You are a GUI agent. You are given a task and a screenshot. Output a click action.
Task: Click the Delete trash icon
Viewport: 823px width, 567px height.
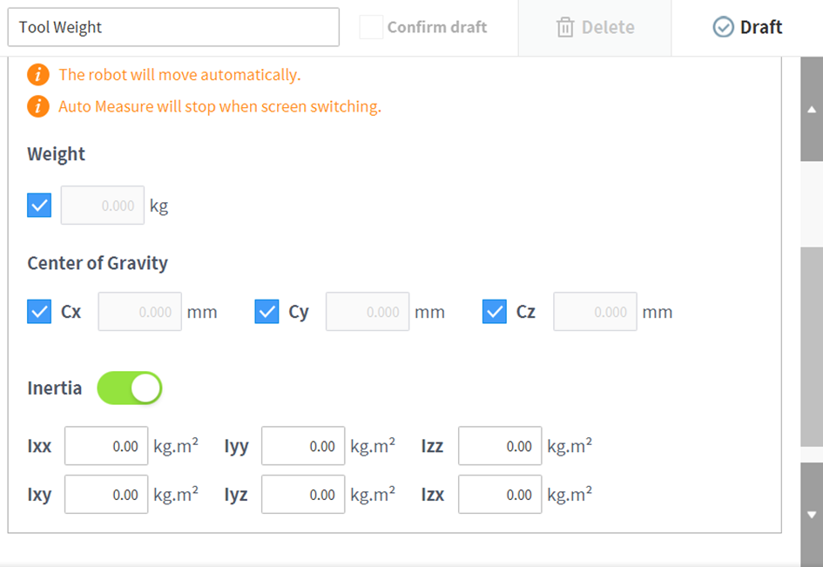click(565, 28)
